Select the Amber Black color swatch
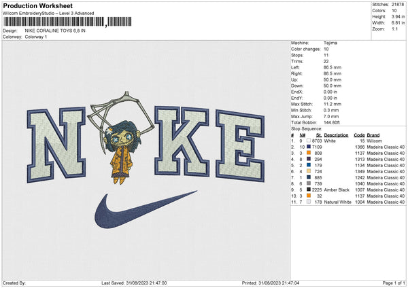Image resolution: width=408 pixels, height=288 pixels. [x=309, y=190]
